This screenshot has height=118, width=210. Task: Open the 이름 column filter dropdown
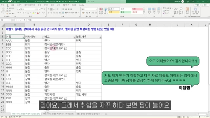[23, 37]
